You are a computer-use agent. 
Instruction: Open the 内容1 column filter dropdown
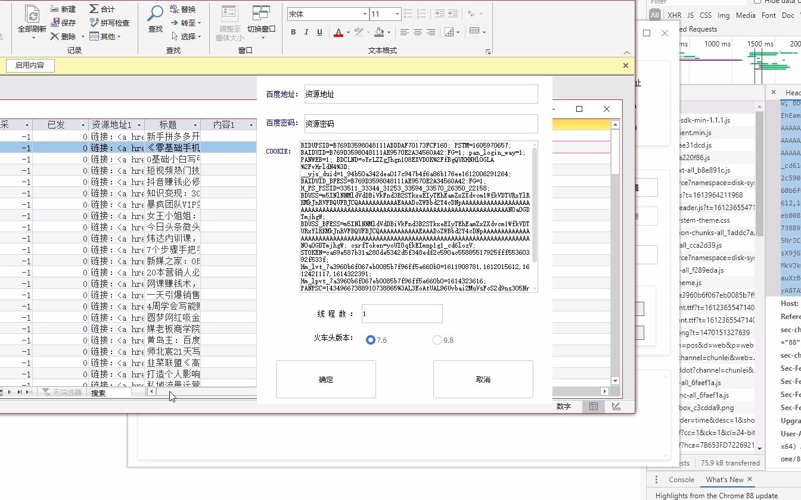[x=250, y=125]
